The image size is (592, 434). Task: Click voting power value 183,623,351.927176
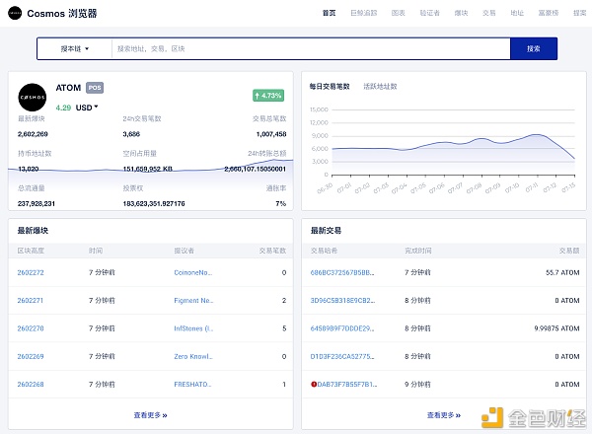(154, 203)
